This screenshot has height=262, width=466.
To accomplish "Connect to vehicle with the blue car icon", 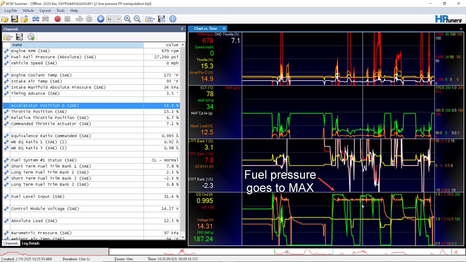I will [36, 19].
